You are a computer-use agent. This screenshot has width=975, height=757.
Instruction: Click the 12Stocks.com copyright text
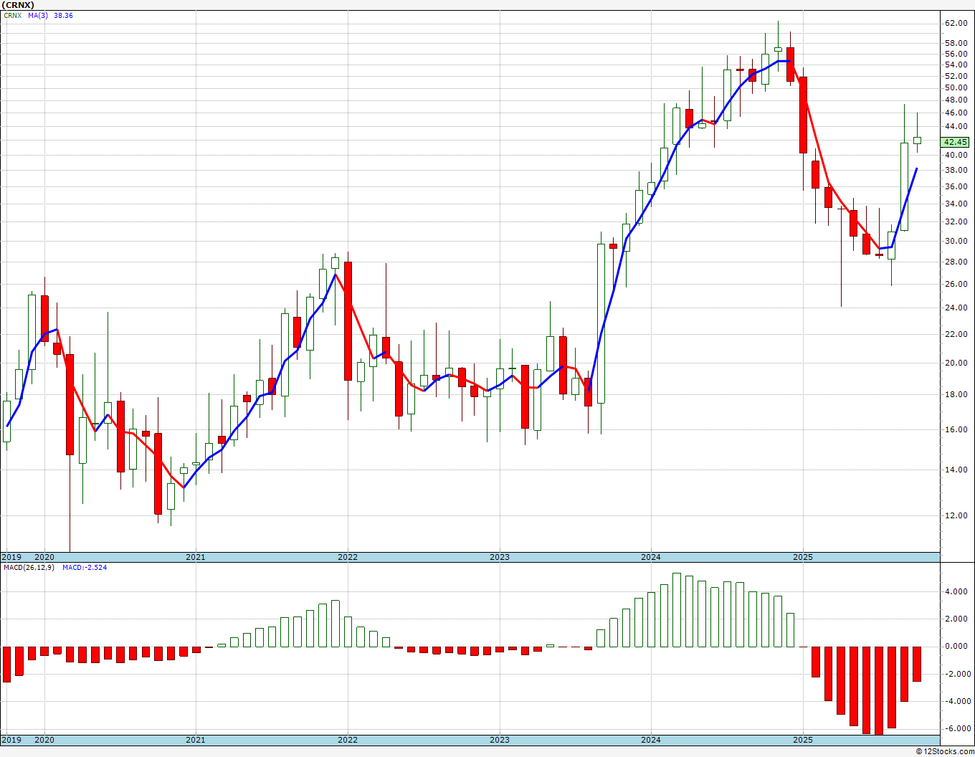(946, 751)
